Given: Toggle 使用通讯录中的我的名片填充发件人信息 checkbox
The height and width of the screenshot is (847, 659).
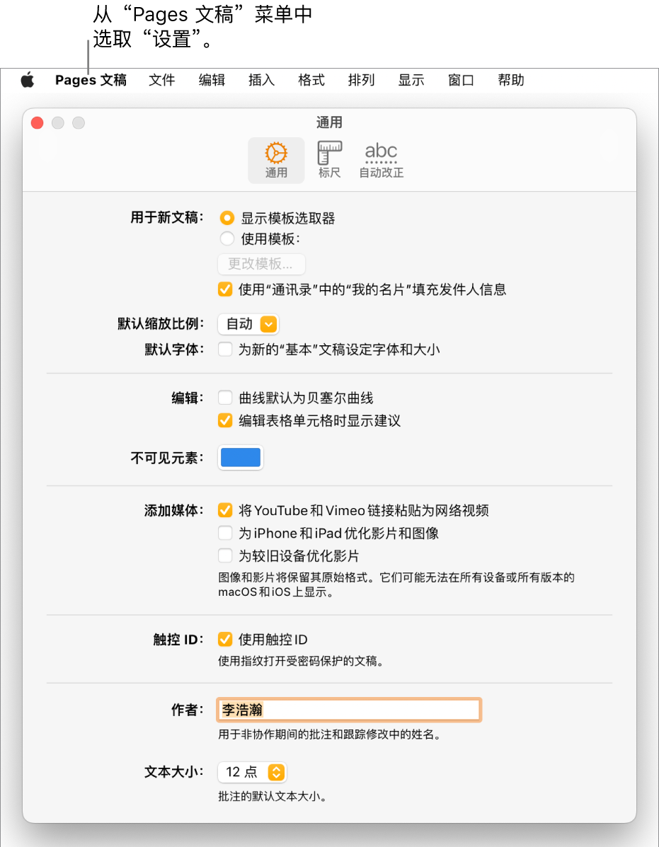Looking at the screenshot, I should (225, 289).
